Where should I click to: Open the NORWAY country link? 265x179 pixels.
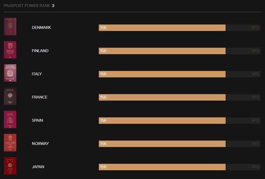click(x=40, y=144)
